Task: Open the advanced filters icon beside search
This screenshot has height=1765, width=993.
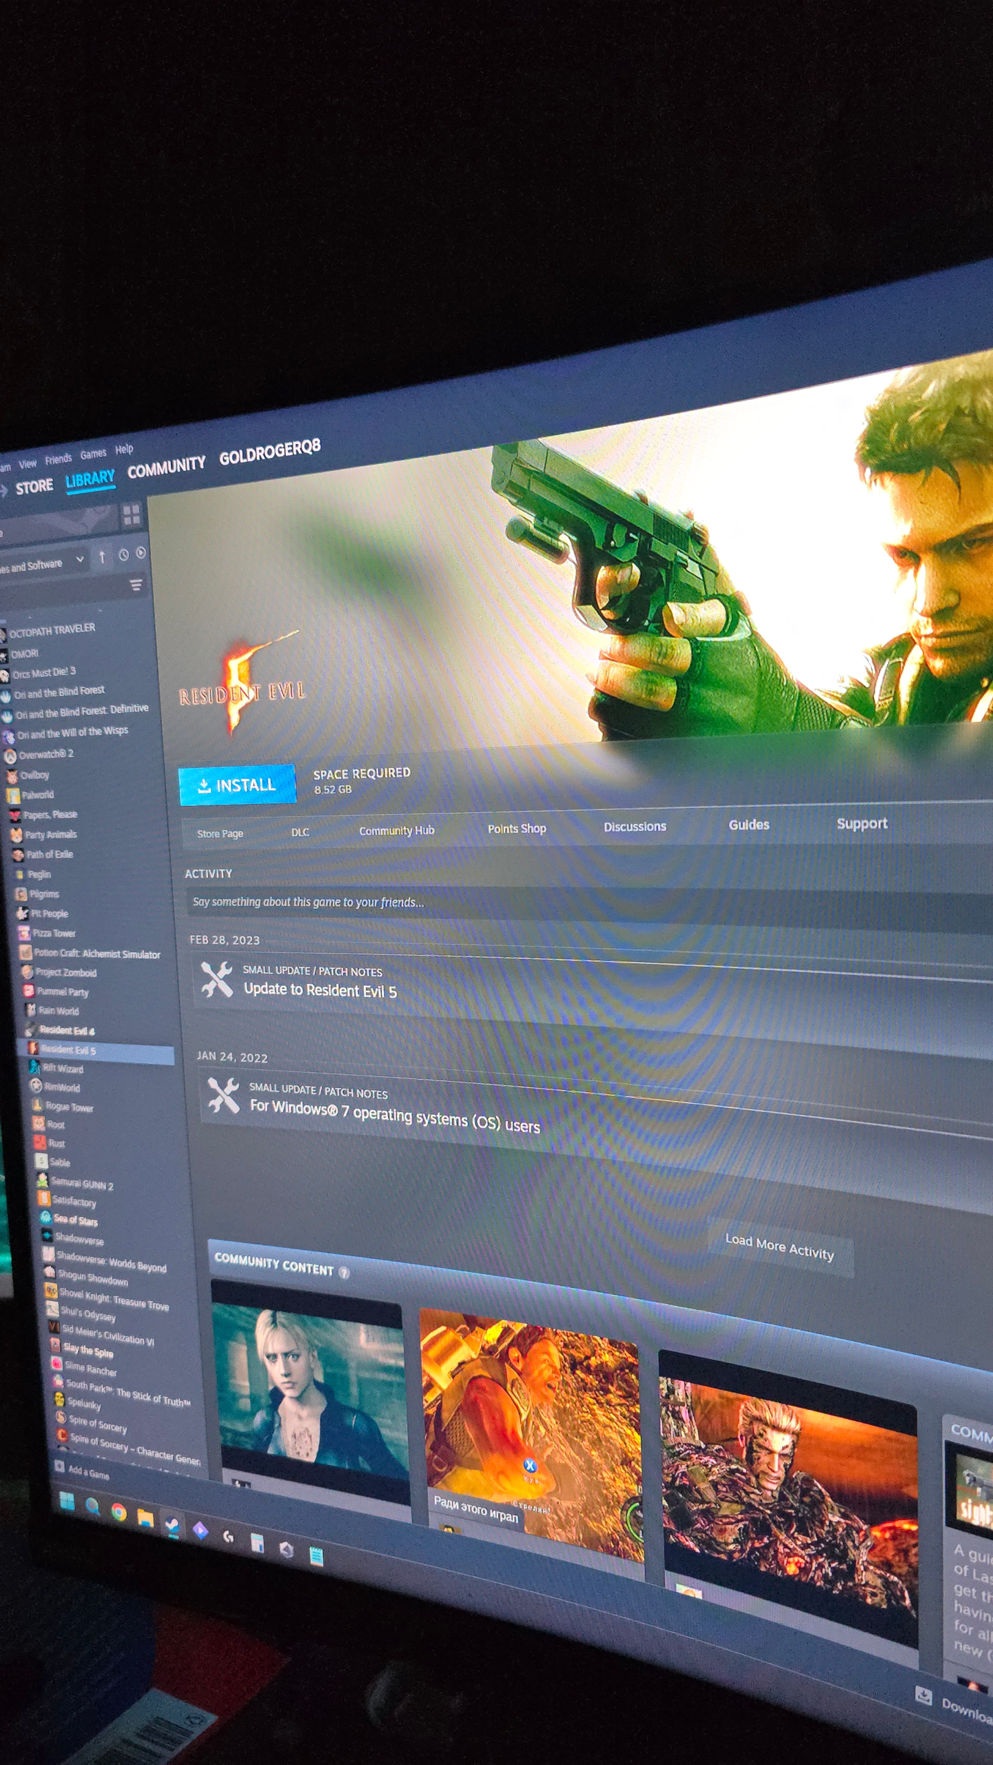Action: (x=136, y=585)
